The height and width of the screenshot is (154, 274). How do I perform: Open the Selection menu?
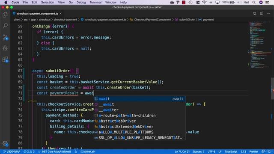point(48,2)
